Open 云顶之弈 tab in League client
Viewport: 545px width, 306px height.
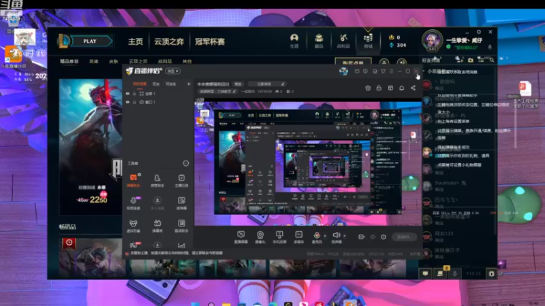tap(169, 41)
